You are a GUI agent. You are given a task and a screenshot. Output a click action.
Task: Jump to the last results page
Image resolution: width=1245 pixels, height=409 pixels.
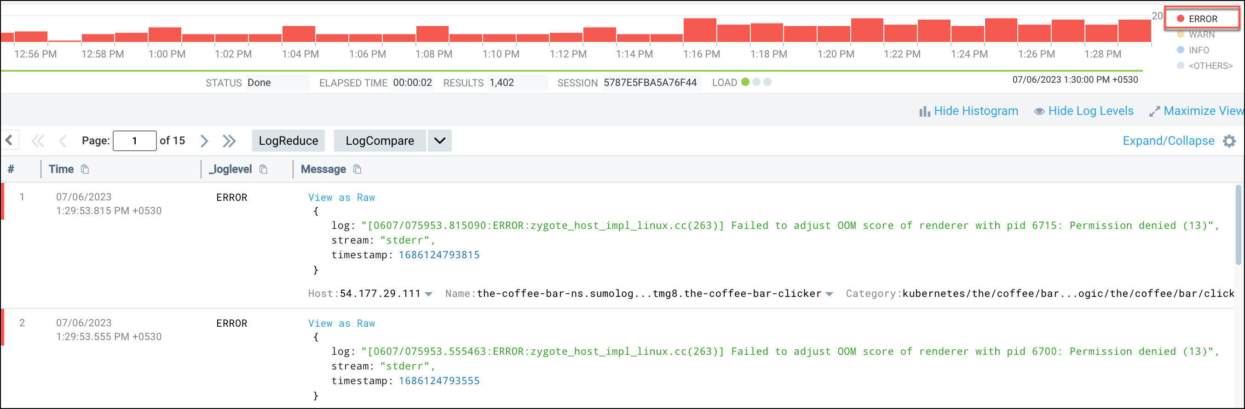[229, 141]
